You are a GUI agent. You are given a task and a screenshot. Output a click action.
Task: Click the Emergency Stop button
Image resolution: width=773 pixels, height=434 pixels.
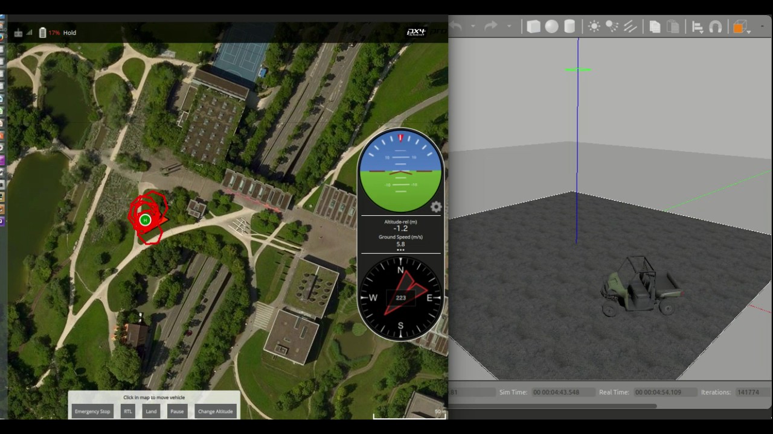click(x=92, y=411)
